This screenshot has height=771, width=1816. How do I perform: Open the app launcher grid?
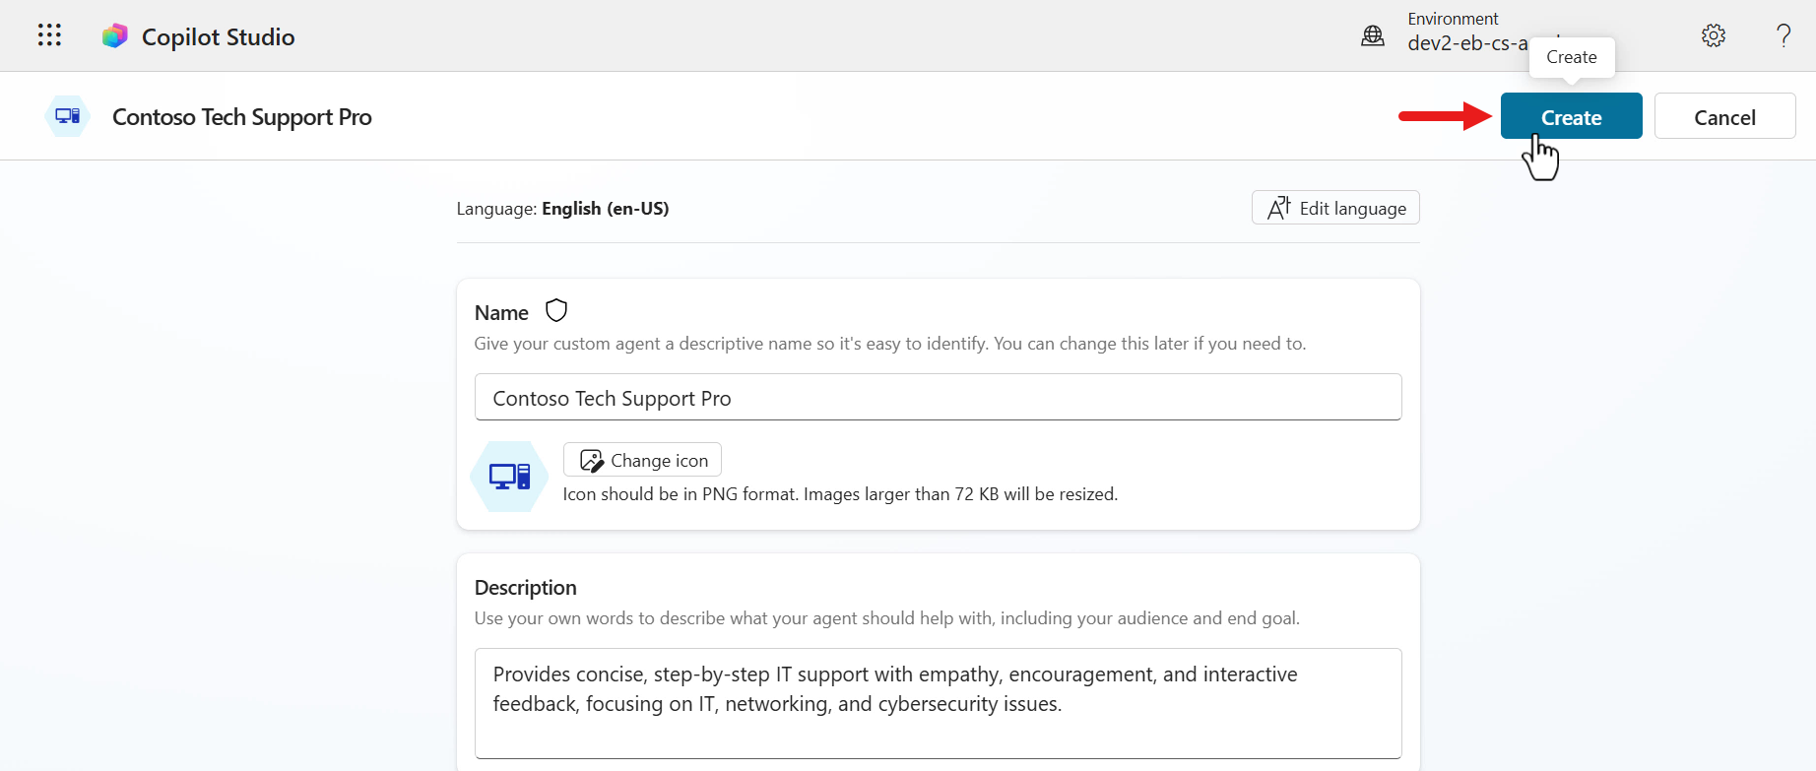tap(49, 35)
